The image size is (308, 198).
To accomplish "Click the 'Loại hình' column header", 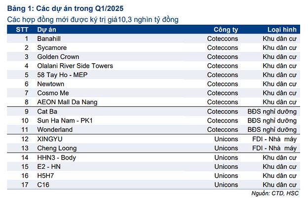I will coord(282,29).
